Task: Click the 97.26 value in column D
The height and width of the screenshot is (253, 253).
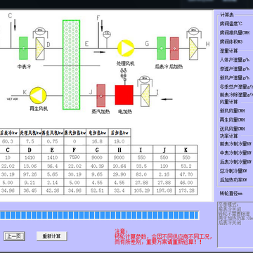Action: 31,174
